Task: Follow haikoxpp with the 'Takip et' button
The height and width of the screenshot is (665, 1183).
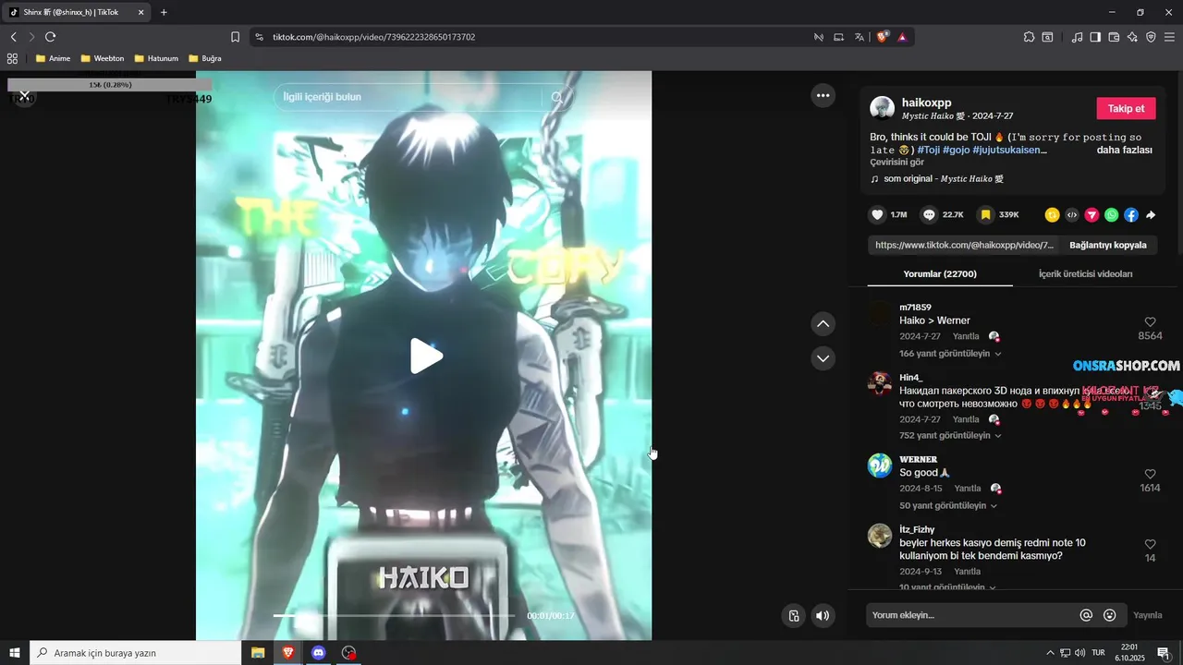Action: click(1126, 108)
